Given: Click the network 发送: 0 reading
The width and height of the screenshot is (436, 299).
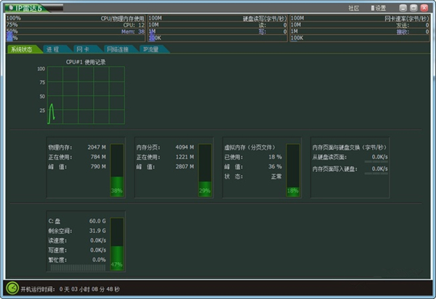Looking at the screenshot, I should [x=413, y=25].
